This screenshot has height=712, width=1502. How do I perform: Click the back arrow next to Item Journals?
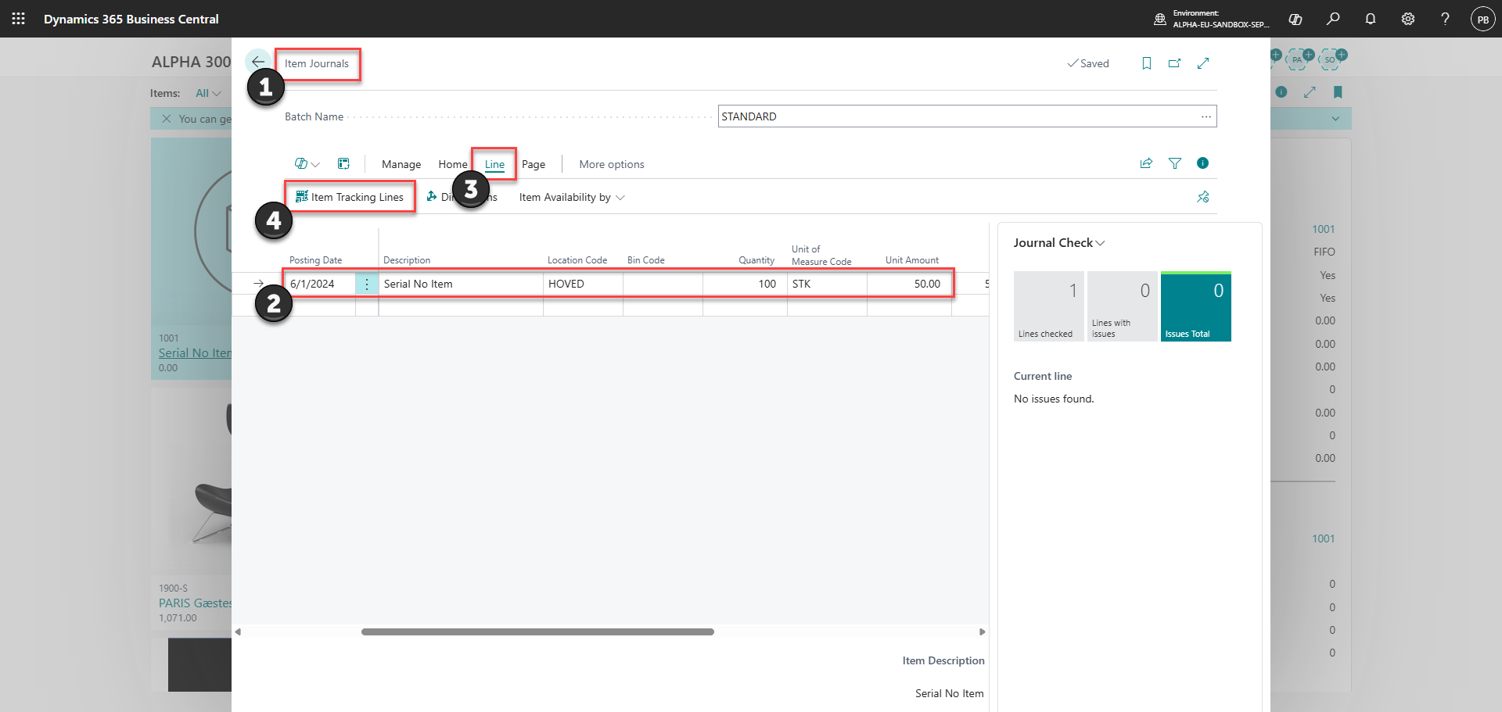tap(257, 62)
